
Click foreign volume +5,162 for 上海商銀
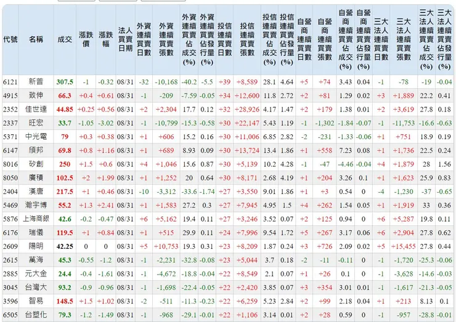pyautogui.click(x=166, y=219)
